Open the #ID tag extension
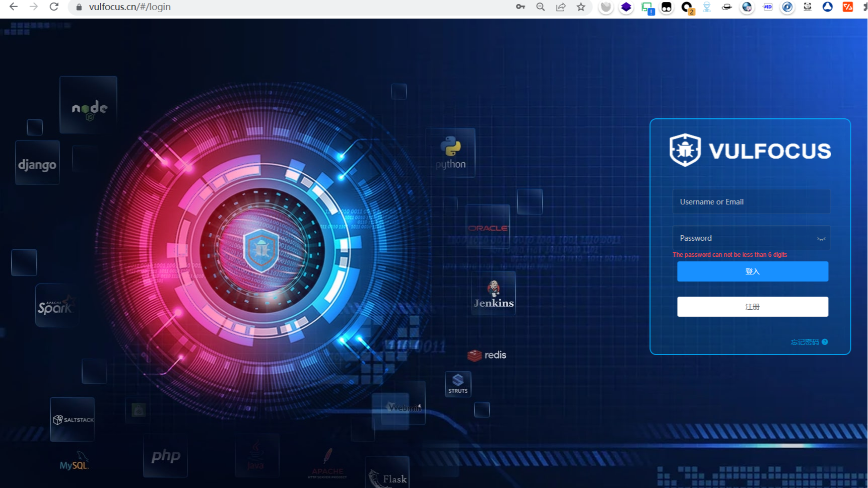 tap(767, 7)
